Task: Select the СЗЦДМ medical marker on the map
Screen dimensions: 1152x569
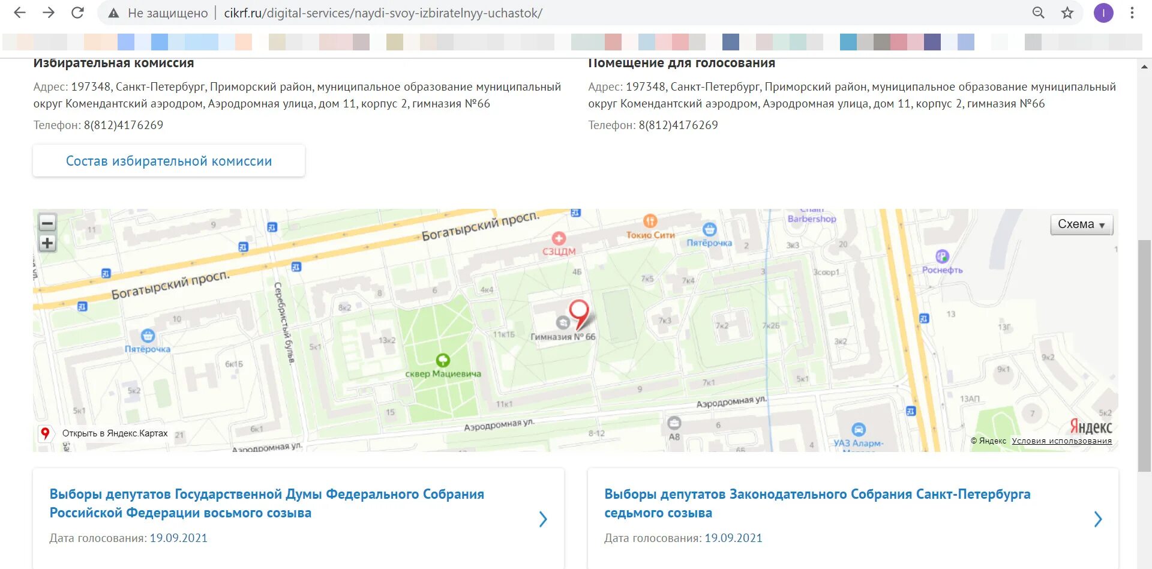Action: coord(559,238)
